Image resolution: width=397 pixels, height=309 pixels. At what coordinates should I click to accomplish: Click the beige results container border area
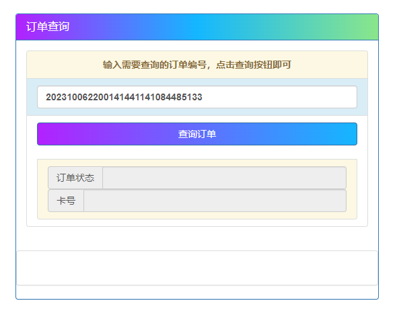coord(42,189)
